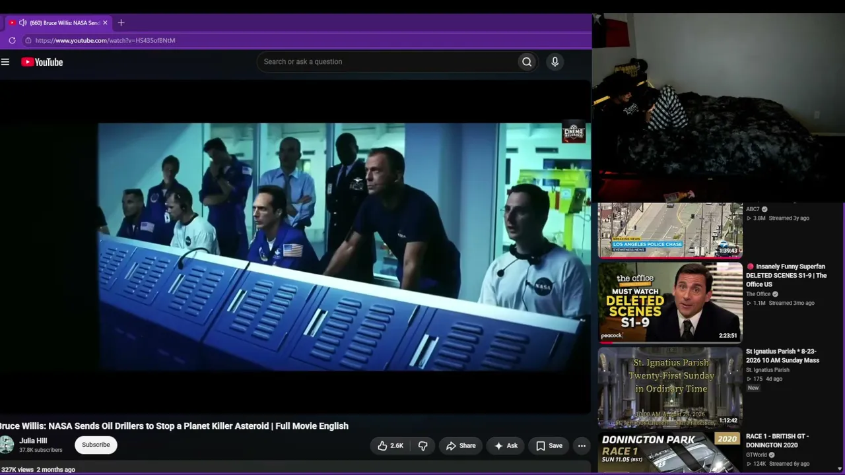The width and height of the screenshot is (845, 475).
Task: Start voice search with the microphone
Action: (x=555, y=62)
